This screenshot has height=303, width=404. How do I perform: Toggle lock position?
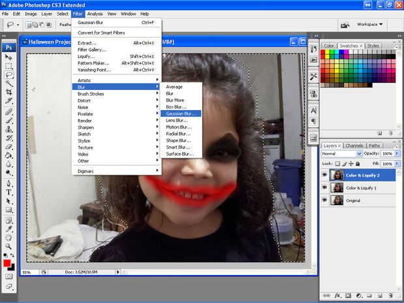pos(351,164)
